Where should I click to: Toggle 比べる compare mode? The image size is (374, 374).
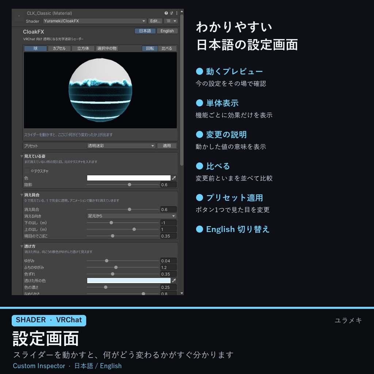coord(167,49)
